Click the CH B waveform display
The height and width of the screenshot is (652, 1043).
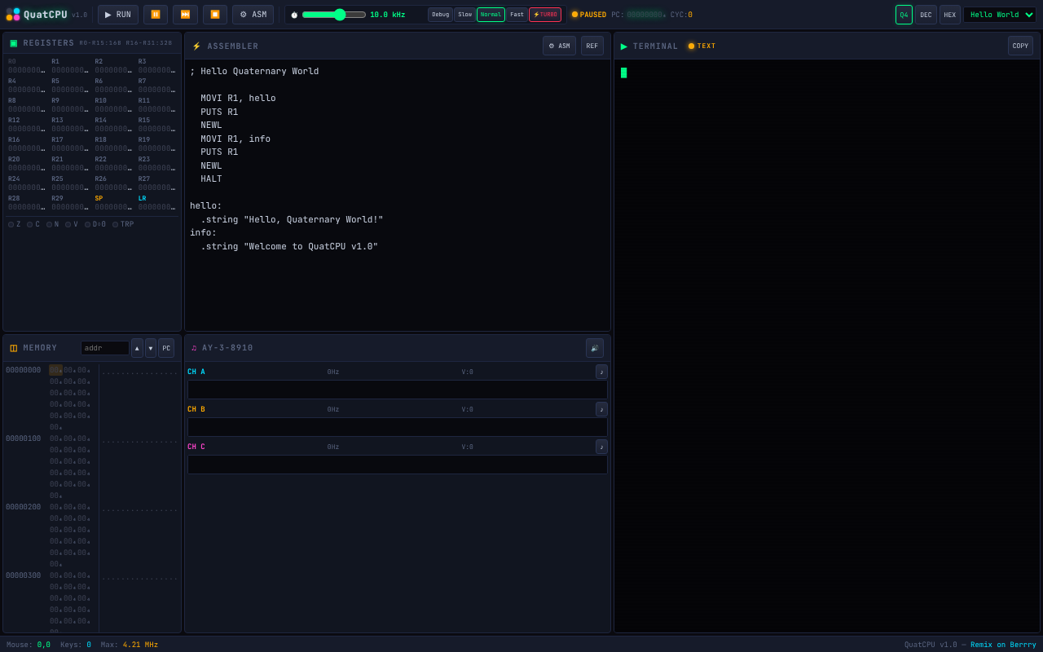point(398,427)
